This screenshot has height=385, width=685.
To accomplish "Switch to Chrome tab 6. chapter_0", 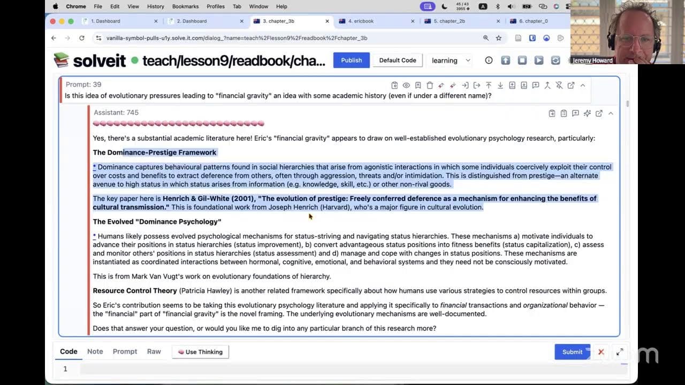I will pos(538,21).
